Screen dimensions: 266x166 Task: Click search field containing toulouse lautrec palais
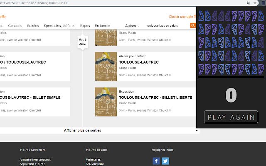pos(167,26)
